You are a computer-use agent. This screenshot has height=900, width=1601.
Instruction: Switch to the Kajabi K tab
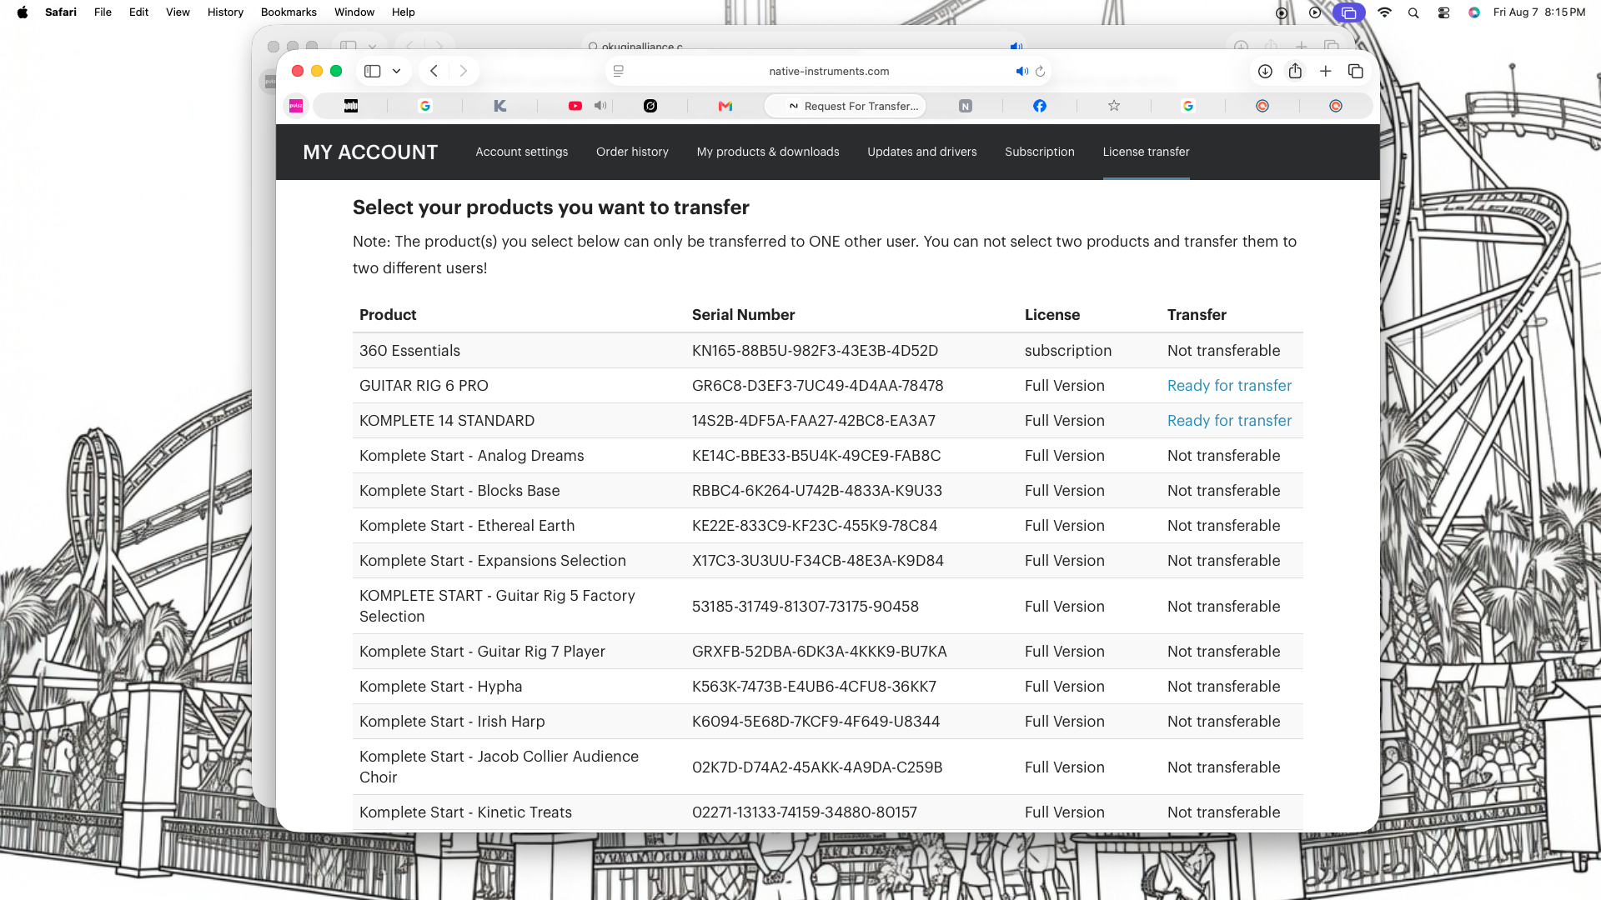tap(500, 106)
